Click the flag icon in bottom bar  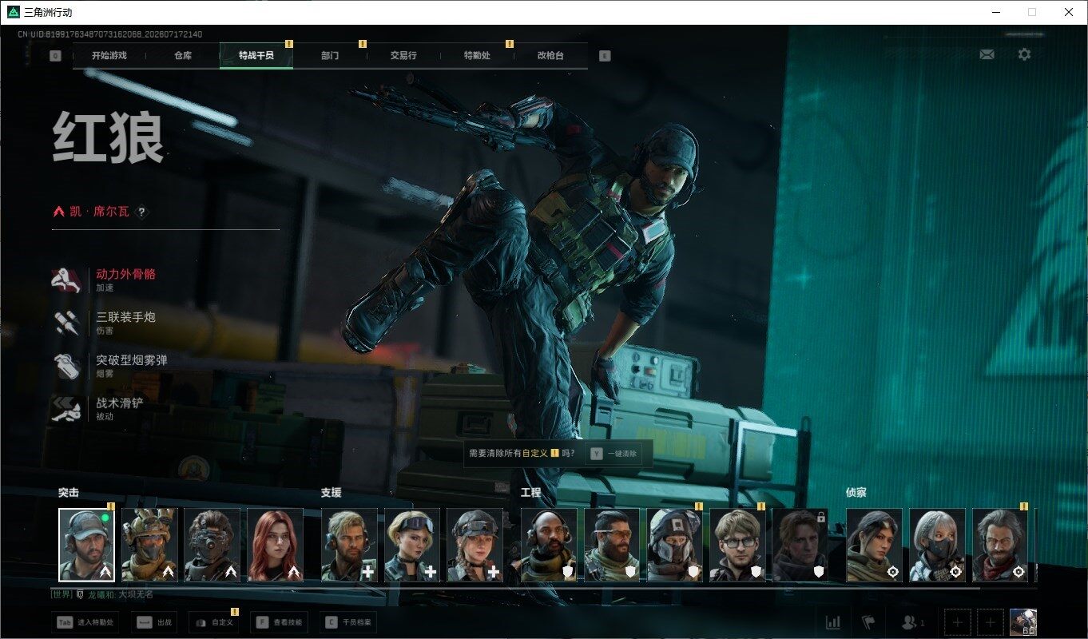[x=868, y=621]
